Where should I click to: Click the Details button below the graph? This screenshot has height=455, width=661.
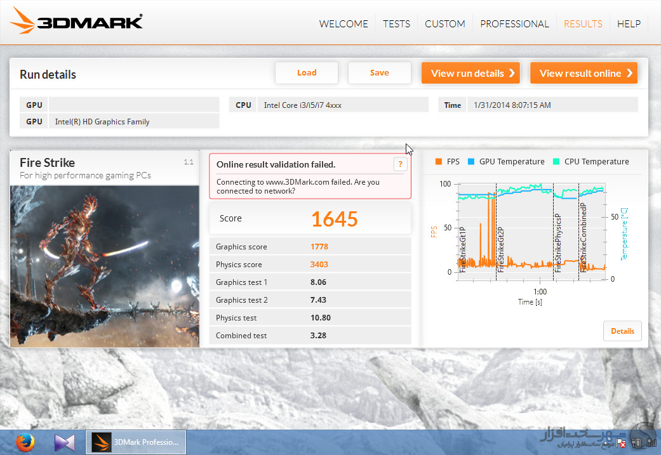coord(622,331)
